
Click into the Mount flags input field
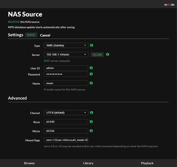point(66,140)
